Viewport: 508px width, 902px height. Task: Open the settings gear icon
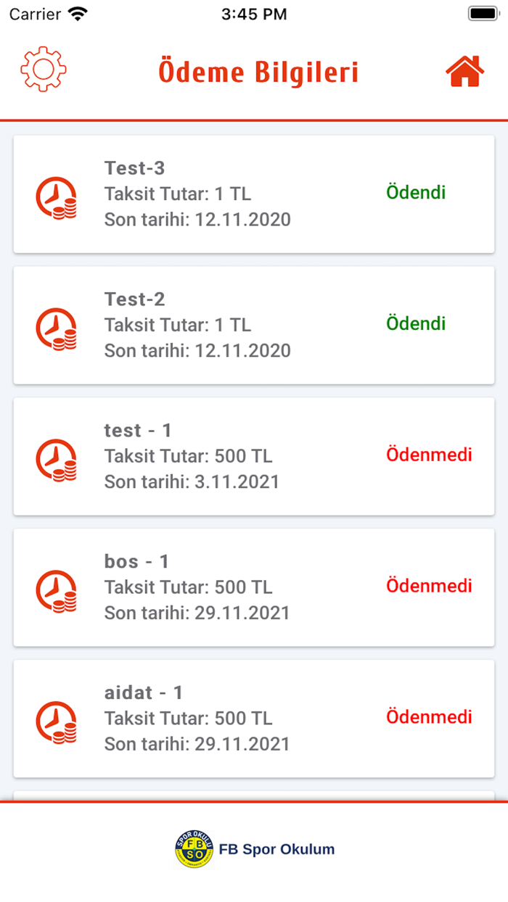(43, 70)
